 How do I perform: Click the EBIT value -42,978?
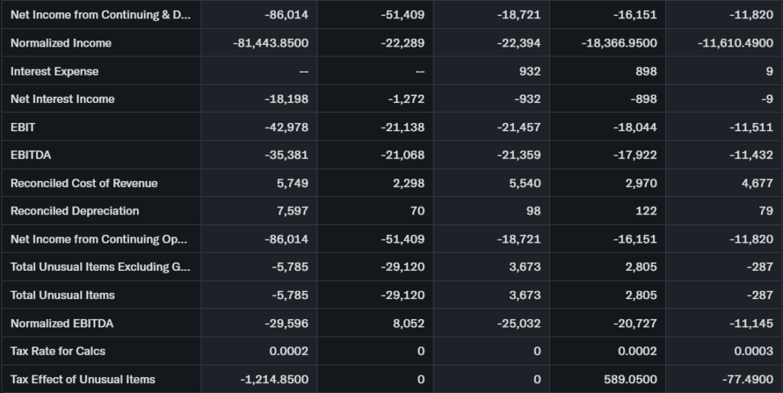(286, 127)
